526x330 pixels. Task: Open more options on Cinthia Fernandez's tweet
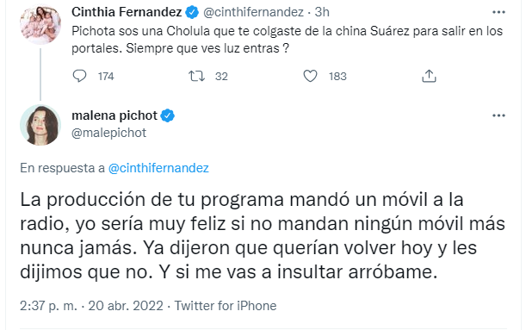498,12
